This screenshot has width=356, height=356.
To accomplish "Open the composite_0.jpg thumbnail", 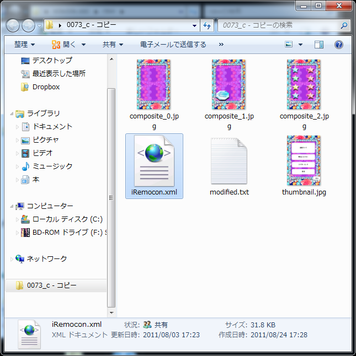I will click(x=153, y=84).
